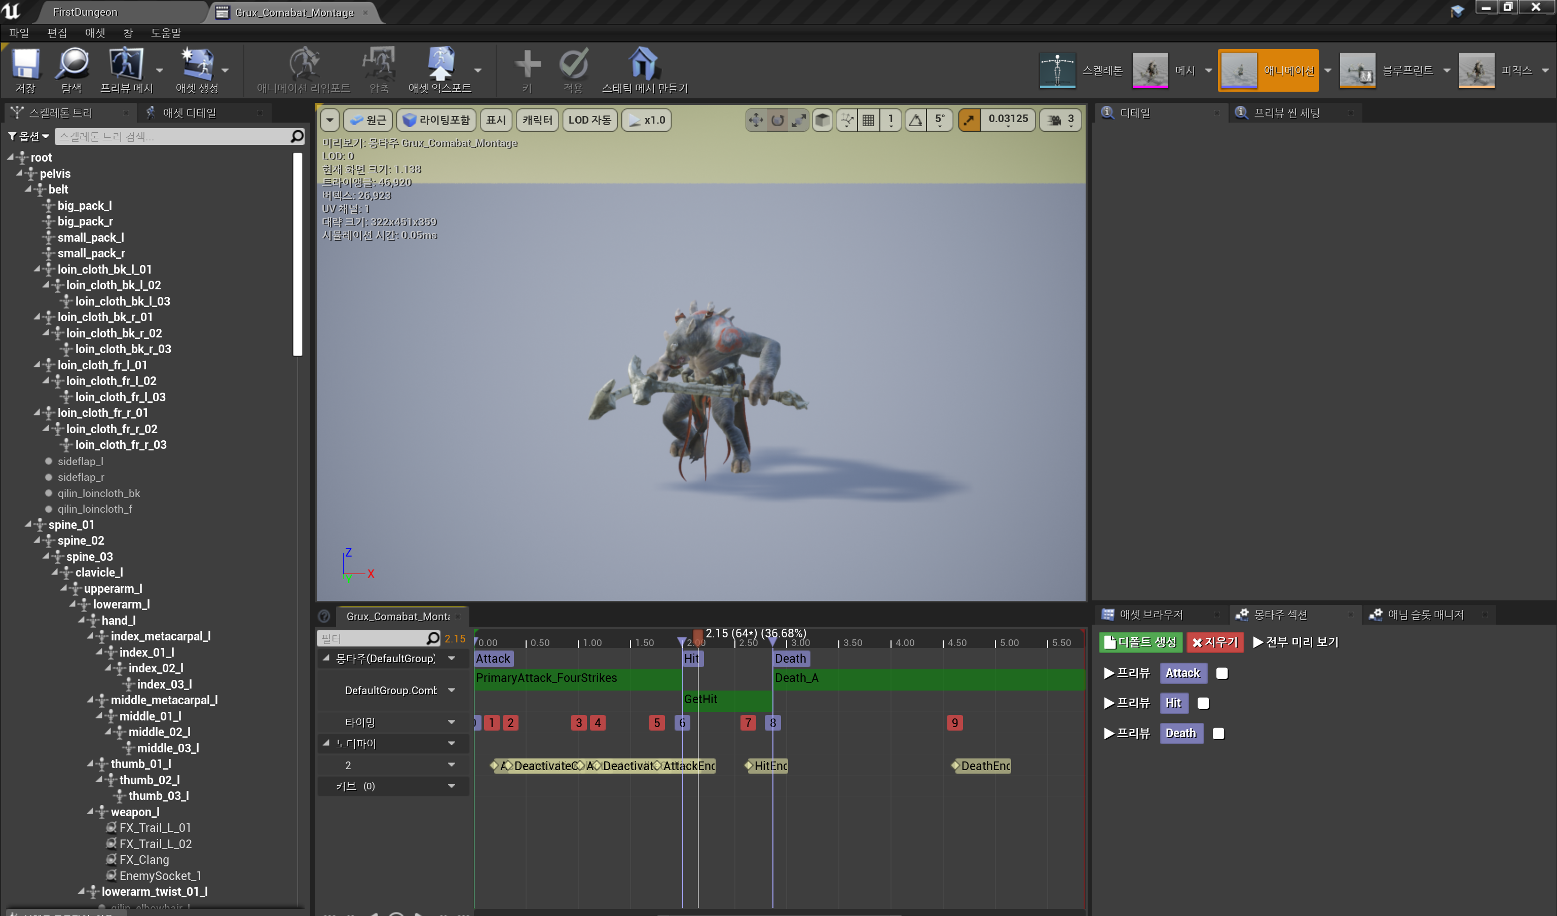Open the Preview Mesh (프리뷰 메시) tool
Viewport: 1557px width, 916px height.
tap(126, 64)
